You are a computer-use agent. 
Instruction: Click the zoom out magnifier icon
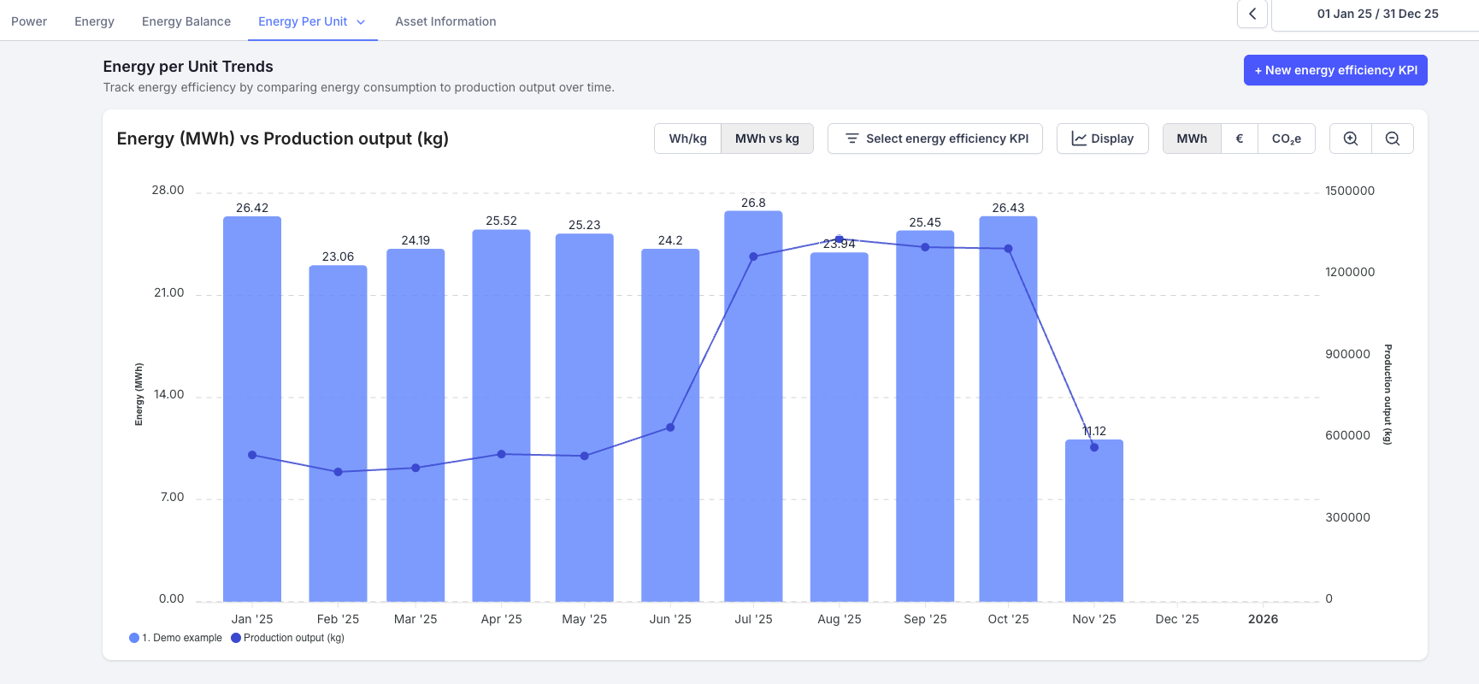tap(1393, 139)
